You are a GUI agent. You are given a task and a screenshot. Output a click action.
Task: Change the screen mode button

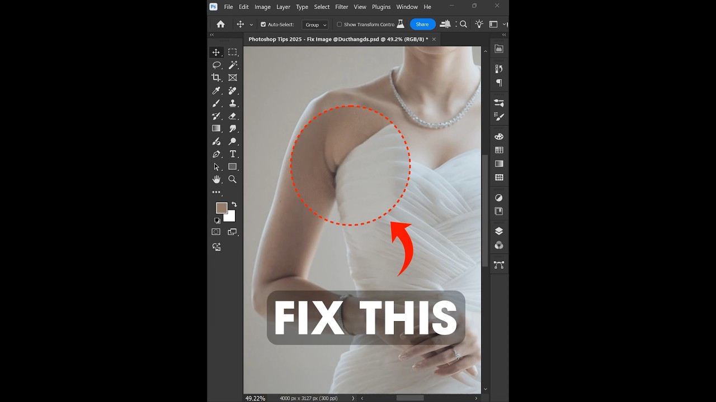233,232
